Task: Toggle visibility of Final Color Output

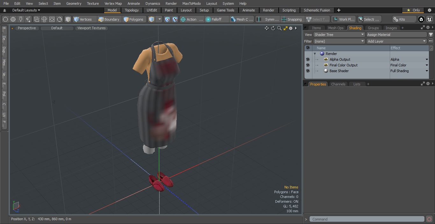Action: pyautogui.click(x=308, y=65)
